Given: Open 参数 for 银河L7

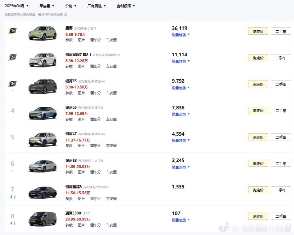Looking at the screenshot, I should point(69,145).
